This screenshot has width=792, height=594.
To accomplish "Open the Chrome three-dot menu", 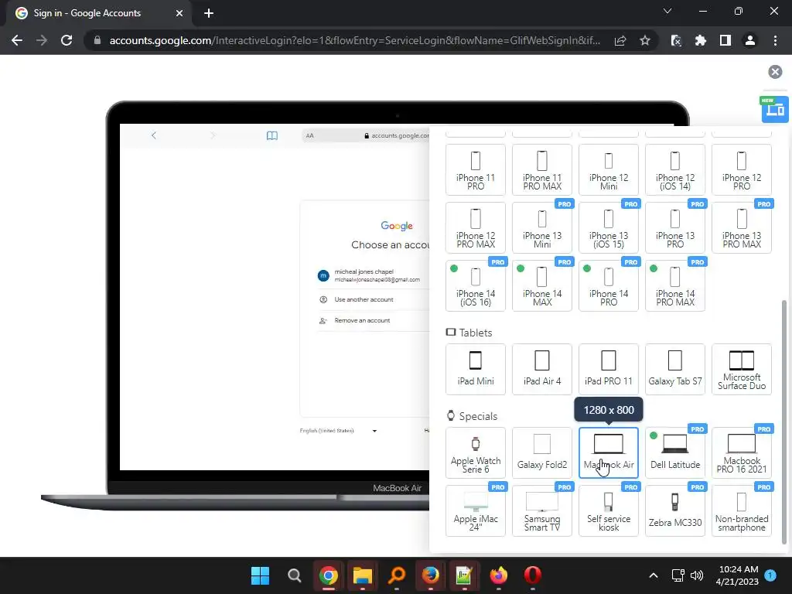I will click(775, 40).
